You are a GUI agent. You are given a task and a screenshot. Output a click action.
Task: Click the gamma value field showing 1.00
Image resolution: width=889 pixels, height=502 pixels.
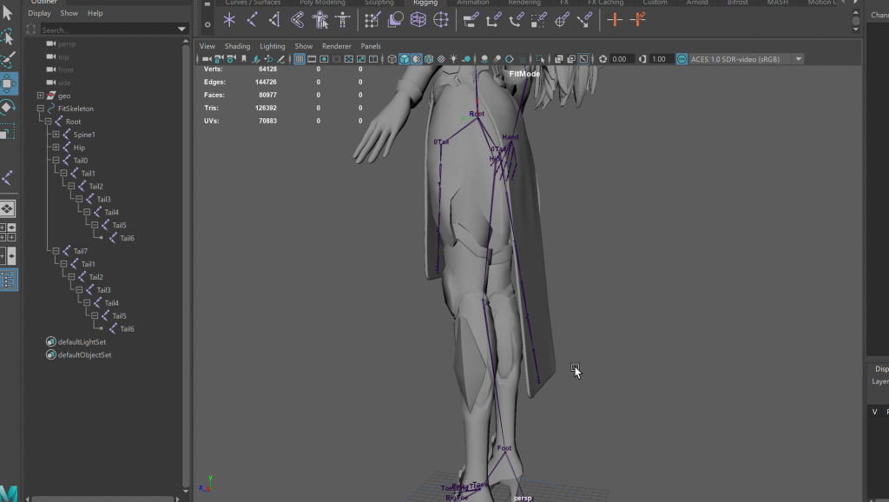click(x=660, y=59)
